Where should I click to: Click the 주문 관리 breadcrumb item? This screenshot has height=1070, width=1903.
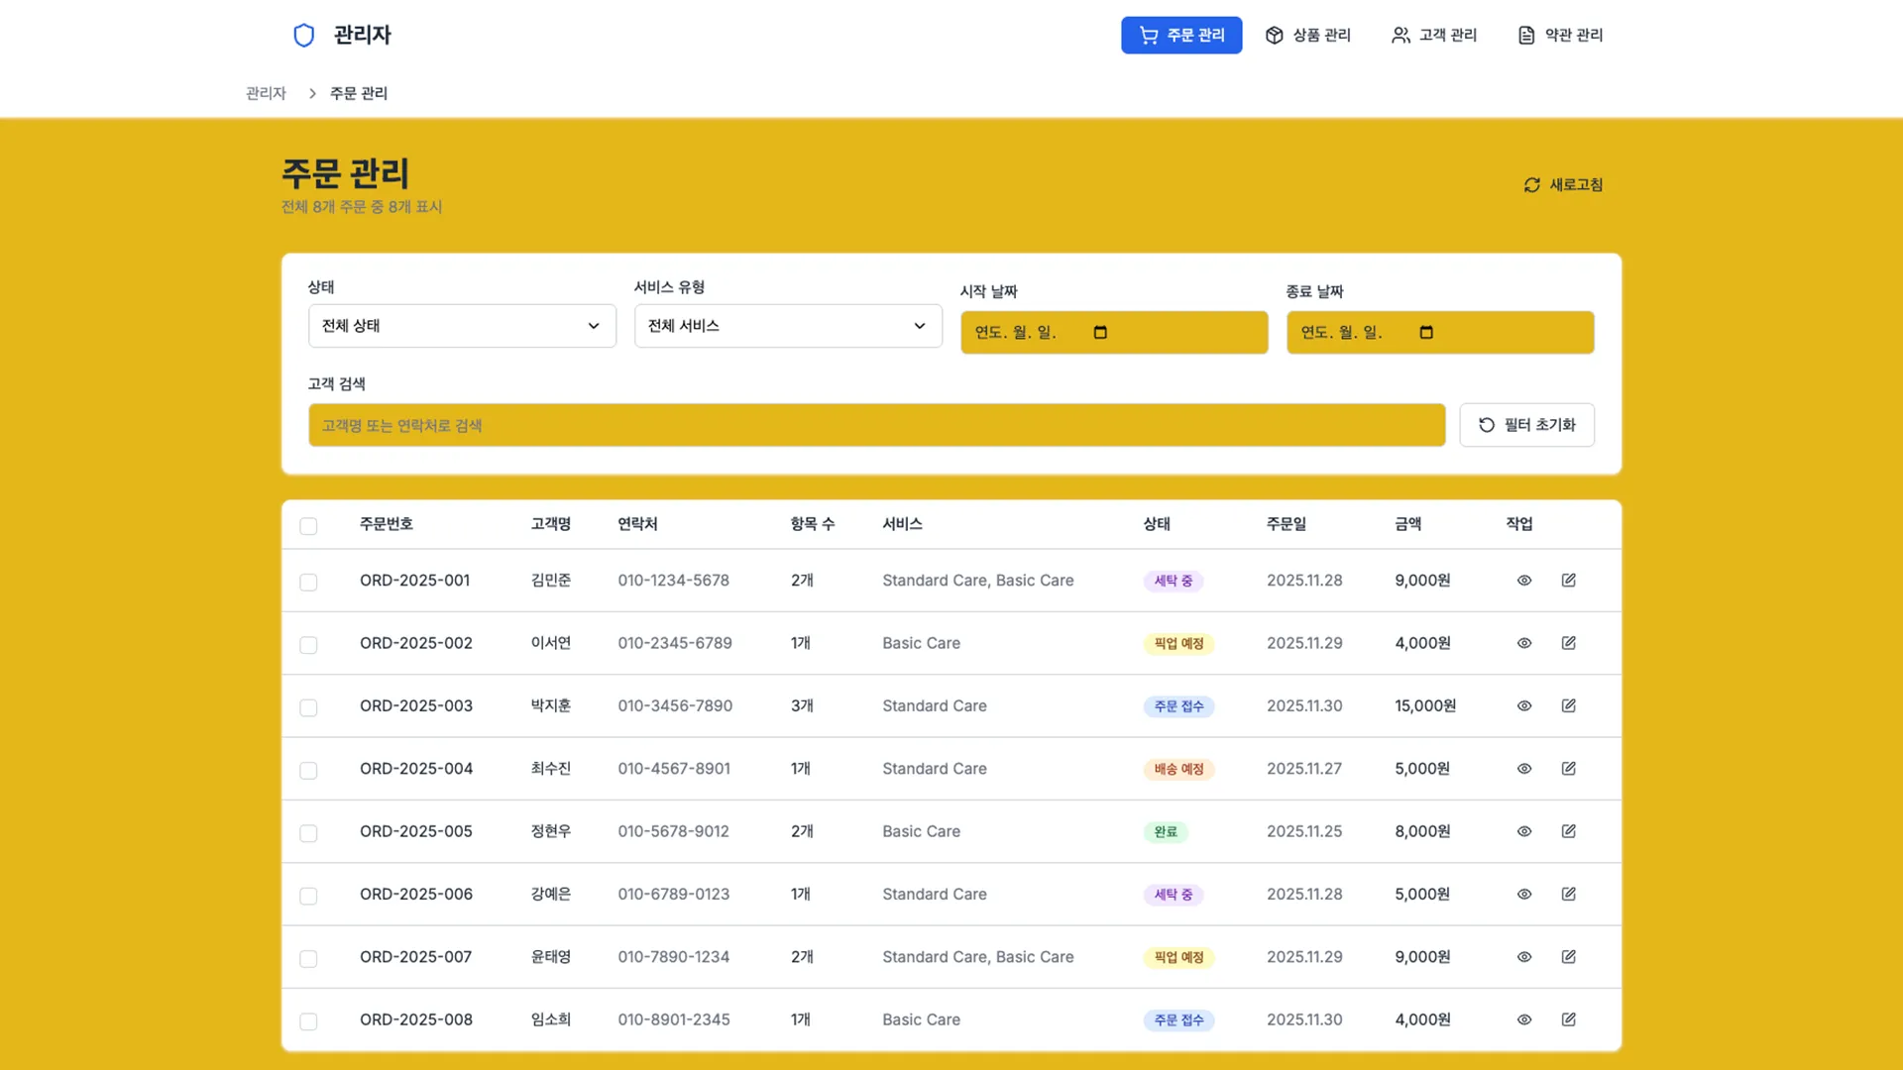359,93
